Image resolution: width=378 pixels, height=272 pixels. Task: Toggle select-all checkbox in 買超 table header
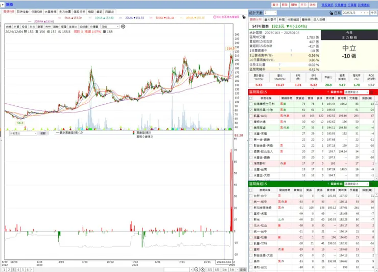coord(251,98)
